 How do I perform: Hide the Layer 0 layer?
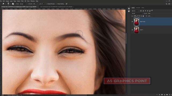132,30
